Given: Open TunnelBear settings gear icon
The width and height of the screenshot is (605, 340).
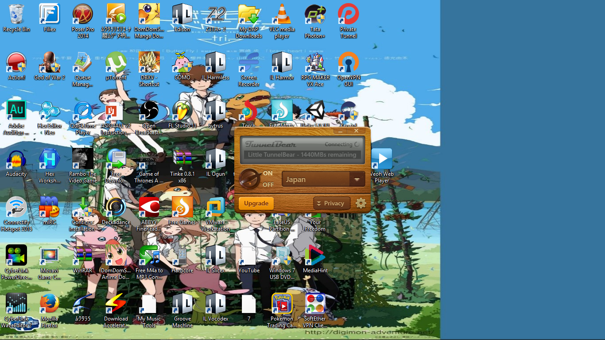Looking at the screenshot, I should pyautogui.click(x=361, y=203).
